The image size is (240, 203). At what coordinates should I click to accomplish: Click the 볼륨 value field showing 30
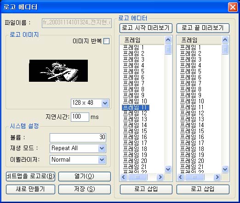pos(78,137)
